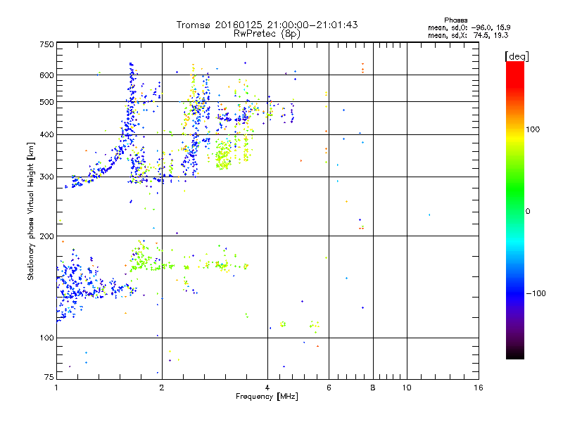Click the 1 MHz frequency tick label

(56, 388)
